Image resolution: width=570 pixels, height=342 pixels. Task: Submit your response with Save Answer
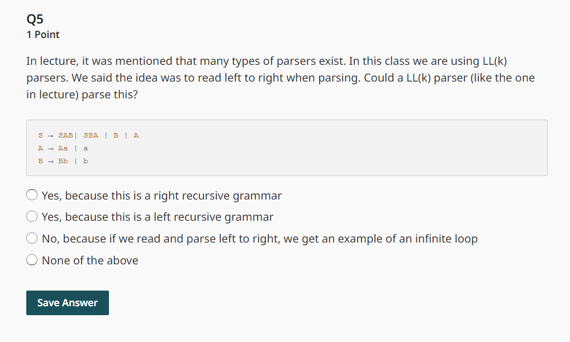click(67, 302)
